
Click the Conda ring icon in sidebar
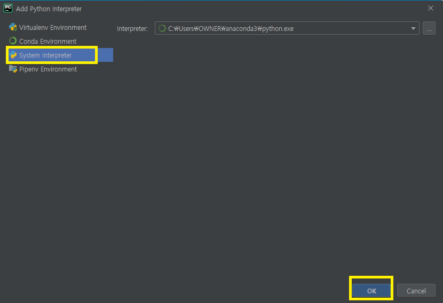click(x=13, y=41)
